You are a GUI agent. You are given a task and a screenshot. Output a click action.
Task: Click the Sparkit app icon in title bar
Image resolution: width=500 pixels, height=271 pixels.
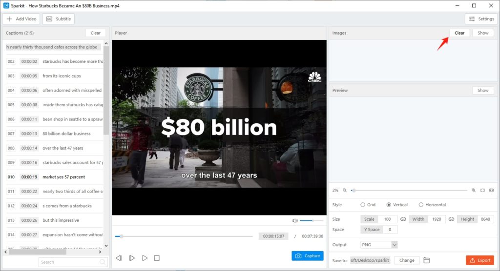(x=6, y=5)
